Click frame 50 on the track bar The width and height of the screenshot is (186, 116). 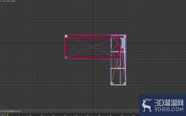pyautogui.click(x=122, y=115)
